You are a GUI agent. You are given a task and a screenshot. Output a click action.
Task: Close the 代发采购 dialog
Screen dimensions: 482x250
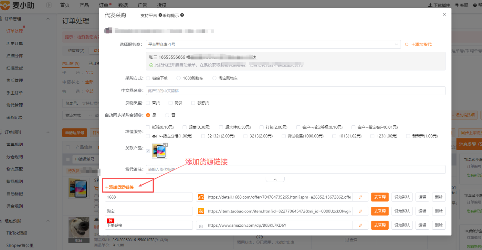point(444,15)
